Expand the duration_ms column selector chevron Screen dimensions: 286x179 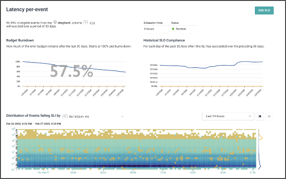point(123,116)
